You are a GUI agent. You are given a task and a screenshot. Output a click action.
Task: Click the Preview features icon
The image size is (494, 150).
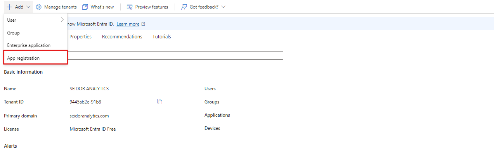130,7
